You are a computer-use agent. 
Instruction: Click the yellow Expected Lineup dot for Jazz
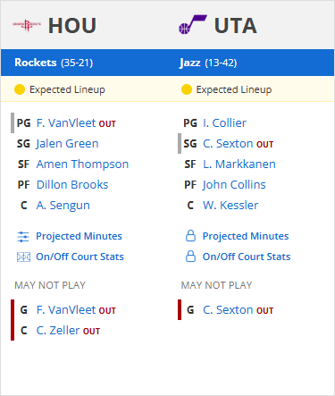pyautogui.click(x=187, y=89)
